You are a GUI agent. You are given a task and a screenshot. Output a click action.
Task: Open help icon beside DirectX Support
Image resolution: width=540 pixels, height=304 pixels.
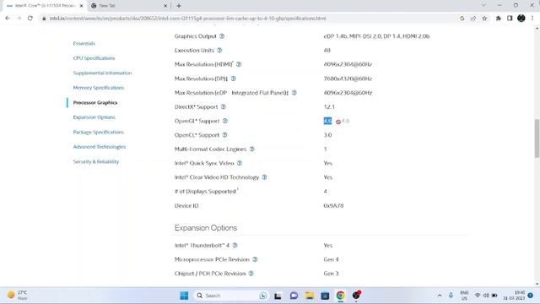(223, 107)
